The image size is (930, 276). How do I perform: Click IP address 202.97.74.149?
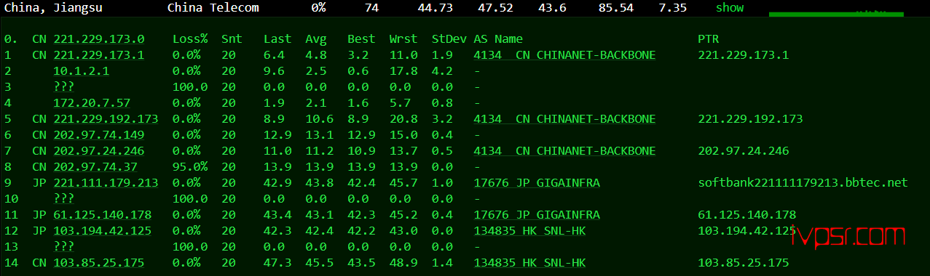[x=99, y=135]
